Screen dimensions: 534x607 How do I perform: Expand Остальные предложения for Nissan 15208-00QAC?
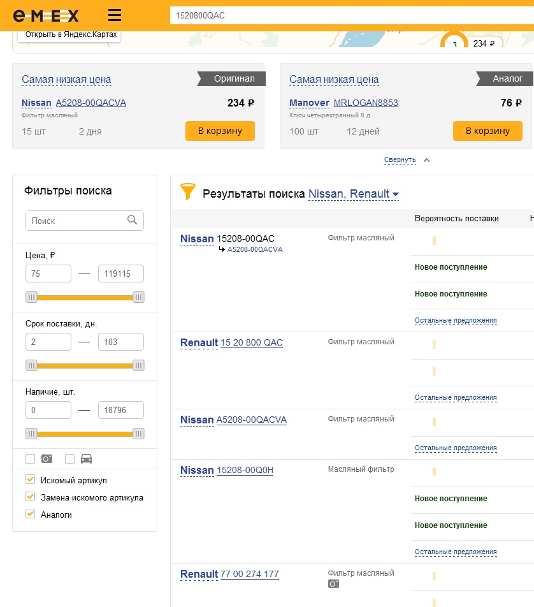pos(456,321)
